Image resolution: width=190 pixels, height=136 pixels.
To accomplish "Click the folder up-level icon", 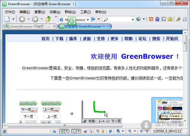I will (x=48, y=19).
